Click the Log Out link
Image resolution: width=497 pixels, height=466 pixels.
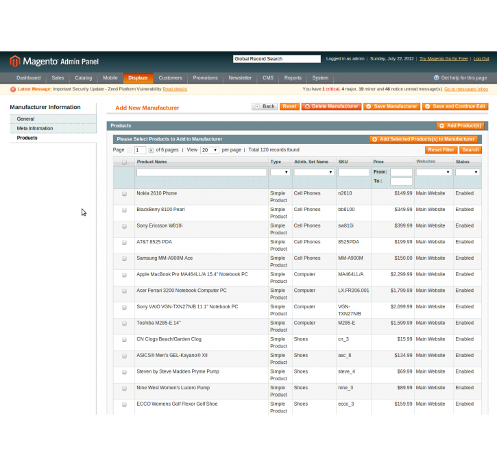click(481, 59)
